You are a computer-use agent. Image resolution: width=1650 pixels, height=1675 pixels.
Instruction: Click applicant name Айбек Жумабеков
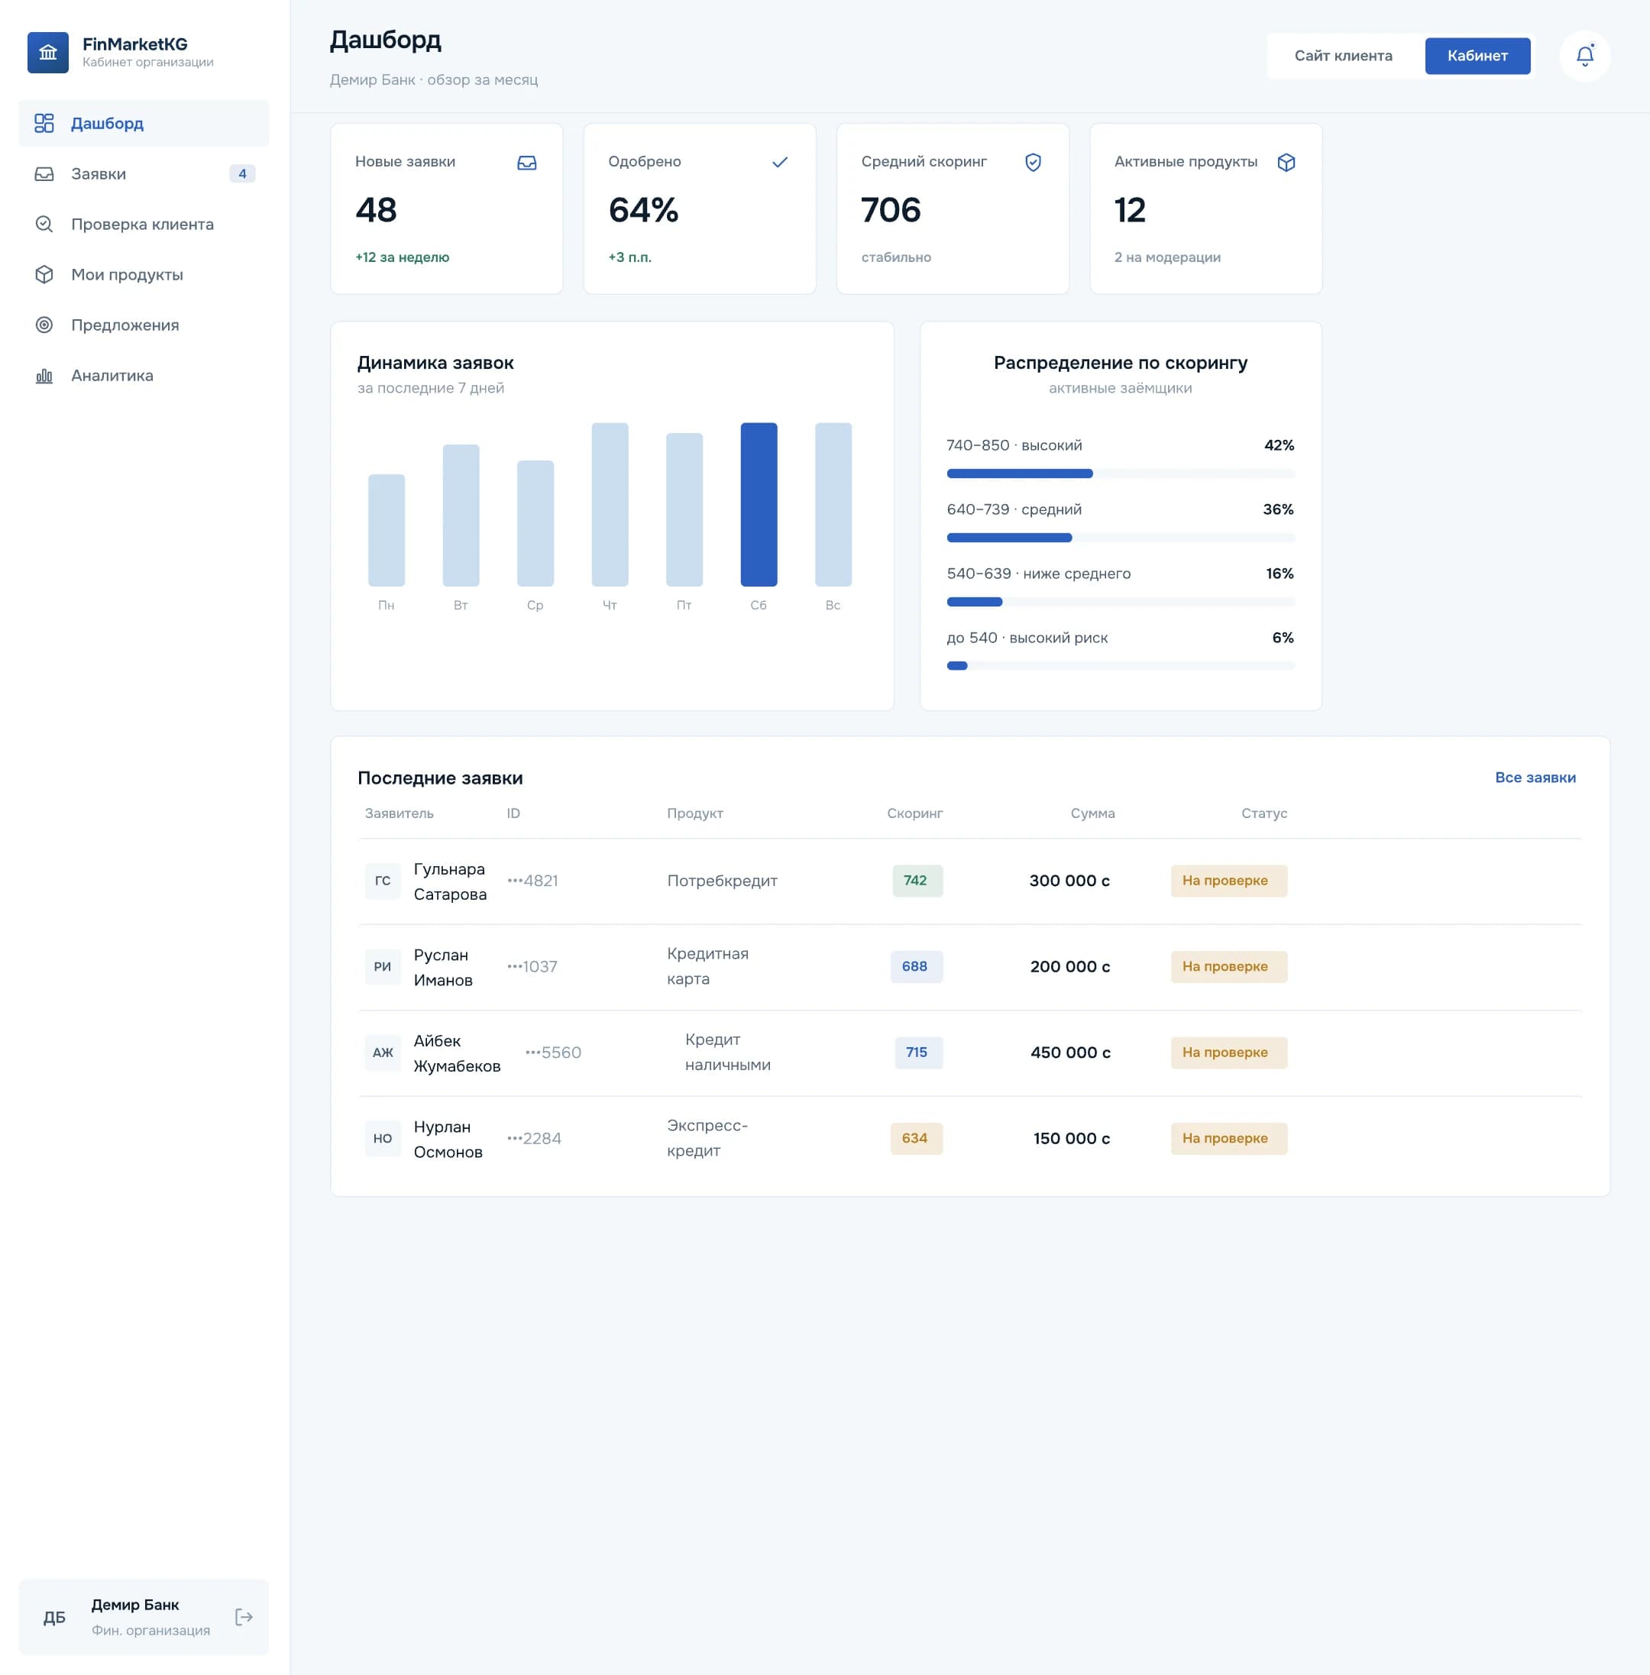(457, 1053)
